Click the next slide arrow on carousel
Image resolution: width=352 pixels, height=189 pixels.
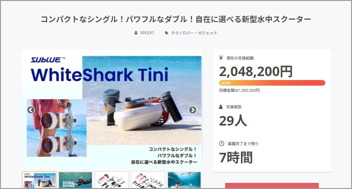(x=193, y=110)
